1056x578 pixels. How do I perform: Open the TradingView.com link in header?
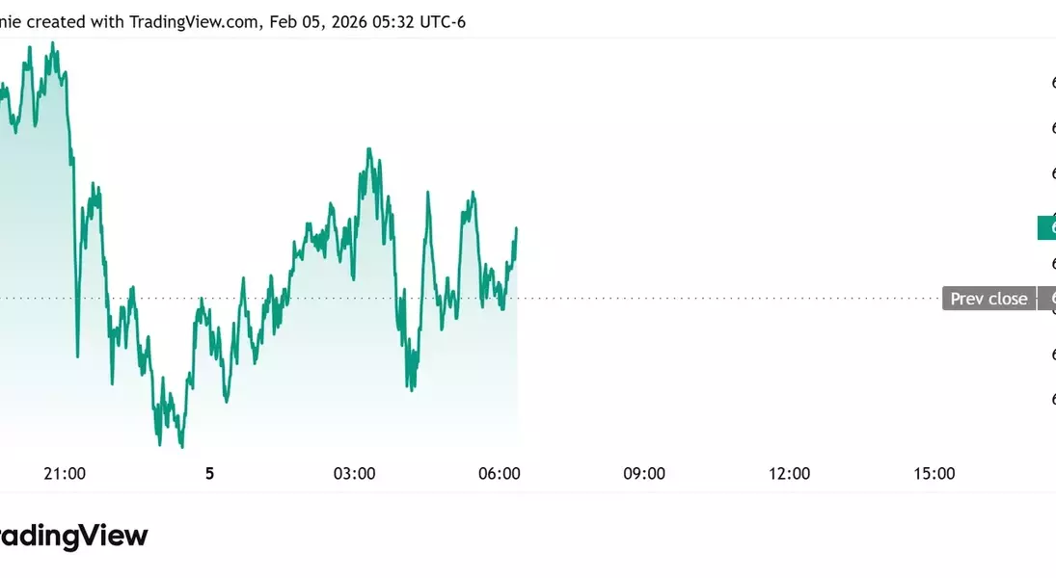coord(195,21)
